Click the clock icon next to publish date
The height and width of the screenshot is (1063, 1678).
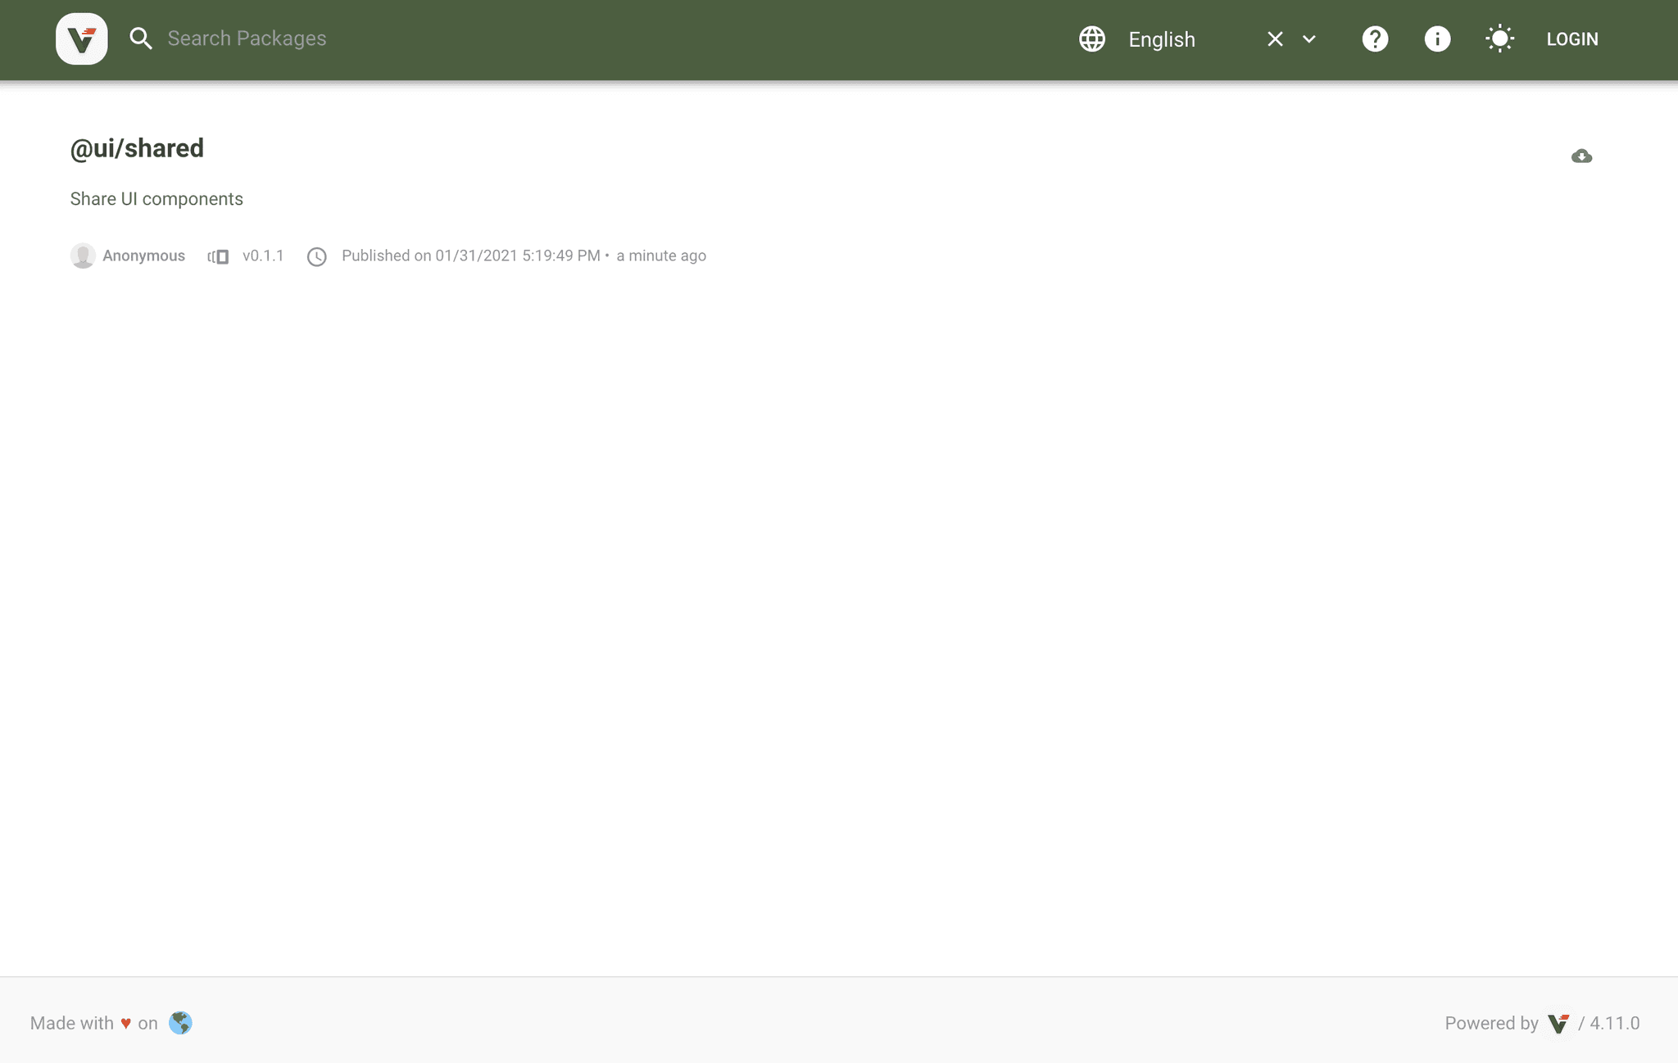pyautogui.click(x=318, y=256)
